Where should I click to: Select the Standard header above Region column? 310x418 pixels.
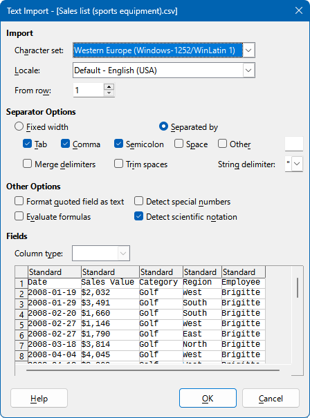tap(202, 272)
